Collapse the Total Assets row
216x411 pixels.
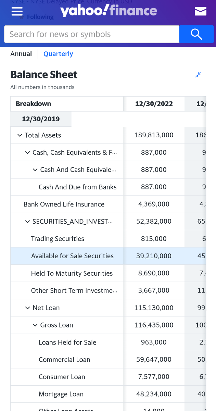(x=20, y=135)
